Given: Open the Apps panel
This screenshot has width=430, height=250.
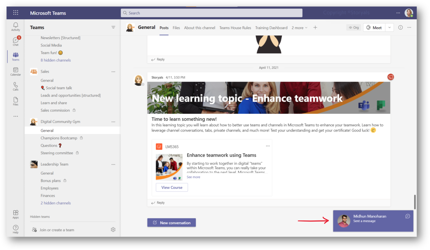Looking at the screenshot, I should tap(15, 214).
